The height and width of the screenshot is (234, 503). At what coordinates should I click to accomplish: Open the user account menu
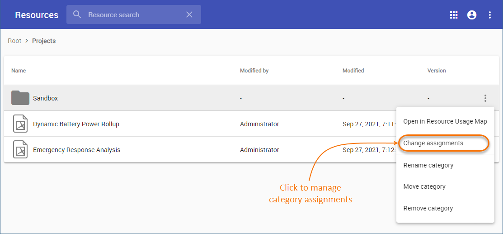coord(472,15)
